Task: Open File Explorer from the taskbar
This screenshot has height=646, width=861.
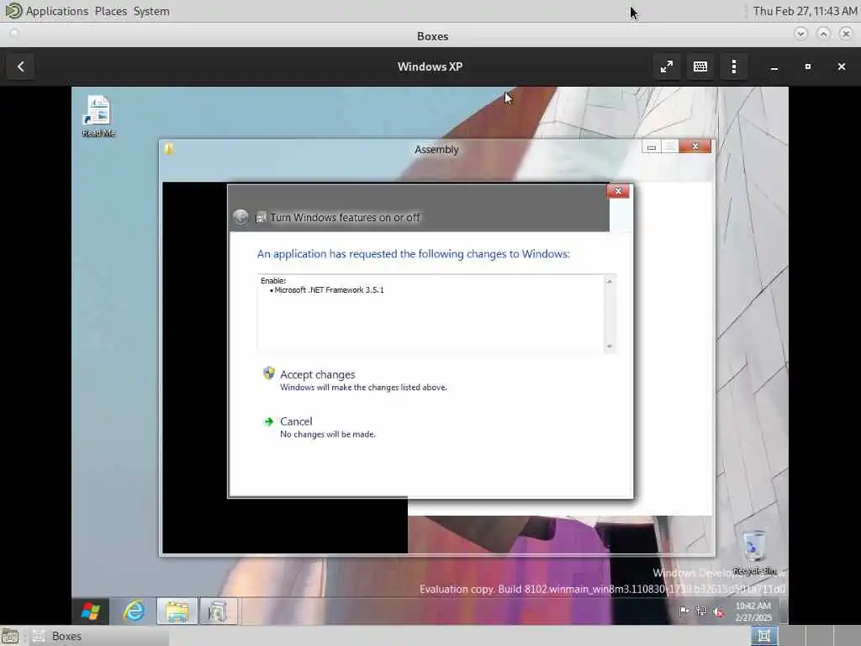Action: click(x=177, y=611)
